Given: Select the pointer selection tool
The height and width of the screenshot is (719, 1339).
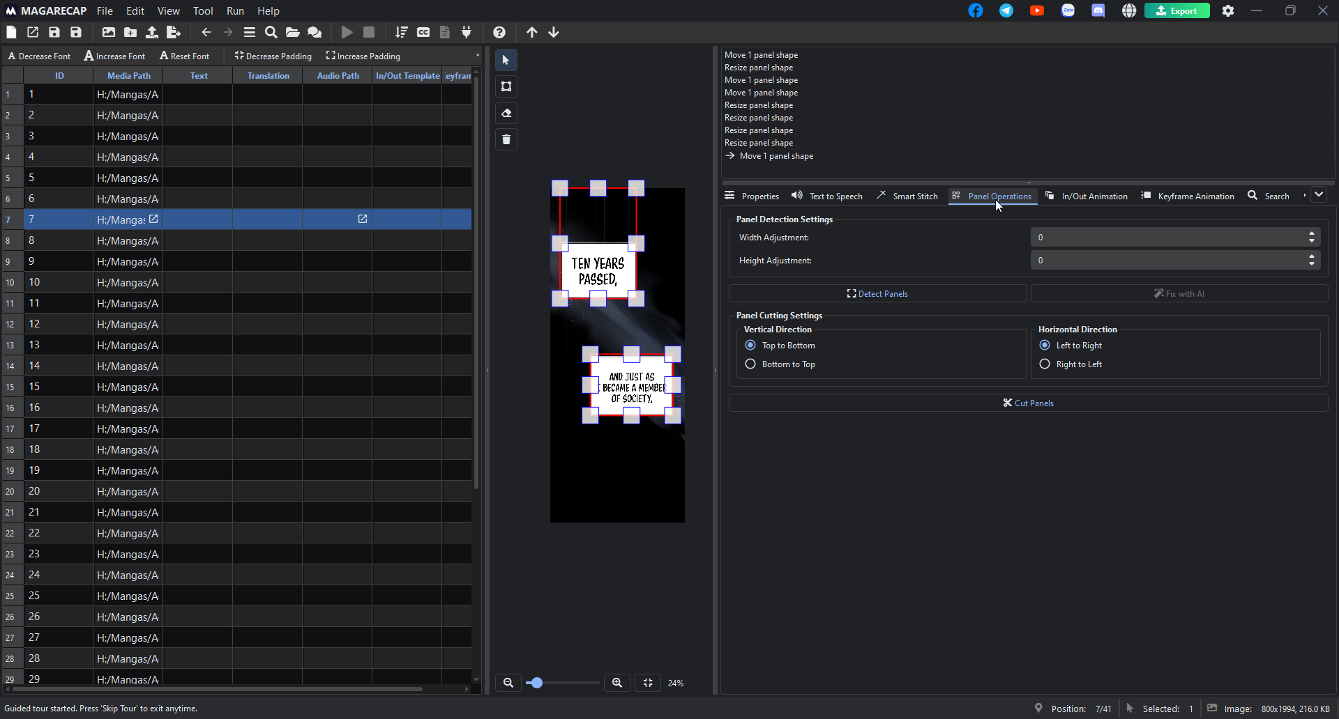Looking at the screenshot, I should tap(506, 60).
